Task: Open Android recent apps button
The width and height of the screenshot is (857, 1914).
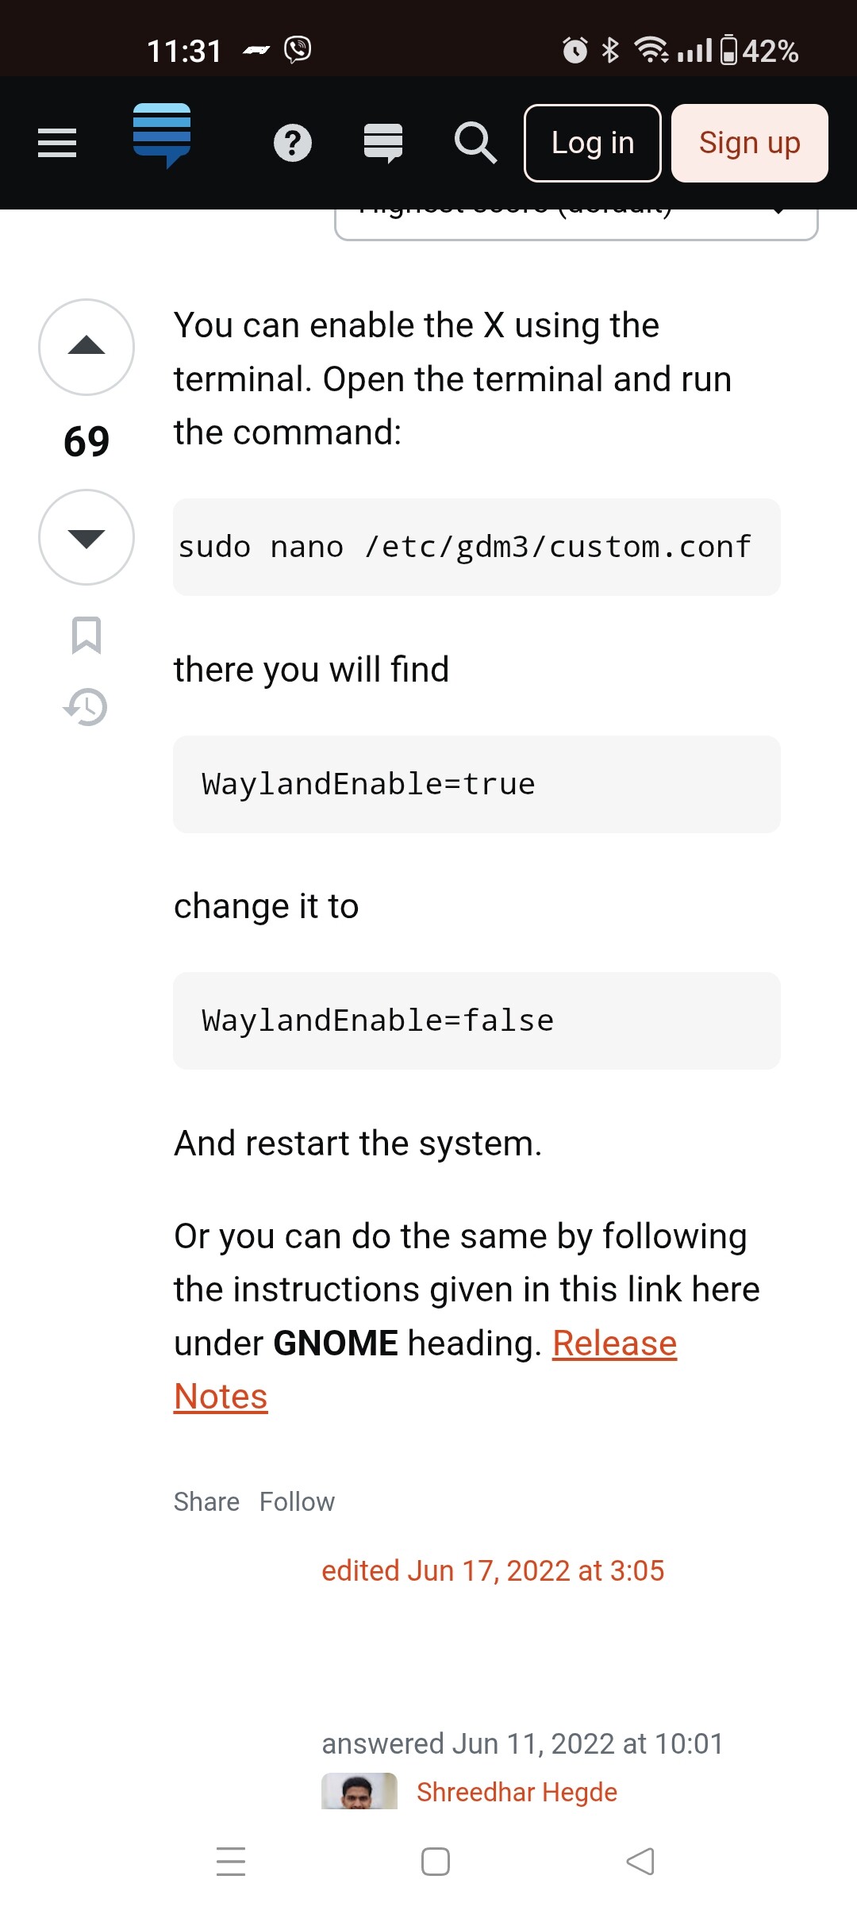Action: coord(231,1862)
